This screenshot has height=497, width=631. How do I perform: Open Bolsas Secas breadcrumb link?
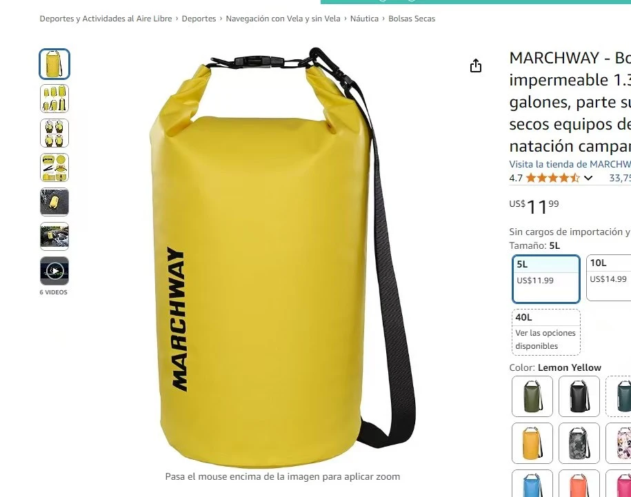point(412,19)
